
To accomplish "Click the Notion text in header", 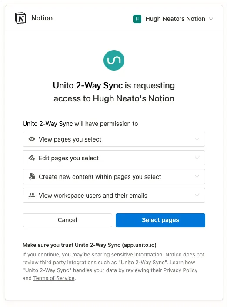I will (x=42, y=18).
